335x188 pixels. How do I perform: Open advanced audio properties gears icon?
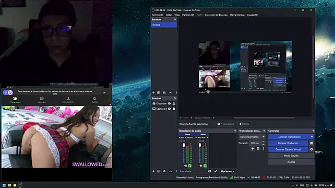216,171
